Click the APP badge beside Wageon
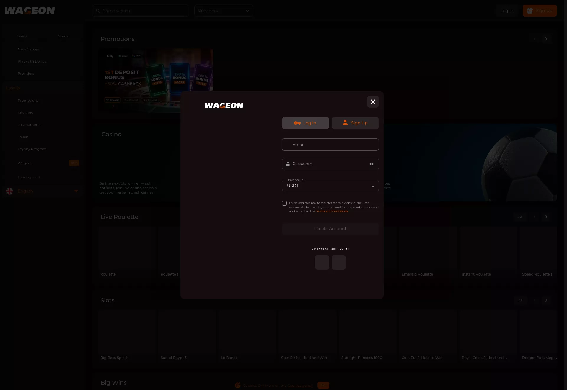 74,163
